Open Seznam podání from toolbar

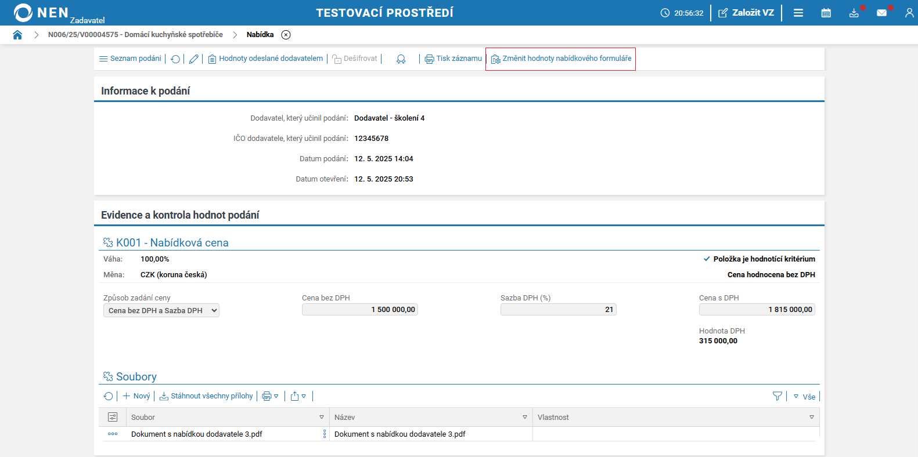pos(130,59)
